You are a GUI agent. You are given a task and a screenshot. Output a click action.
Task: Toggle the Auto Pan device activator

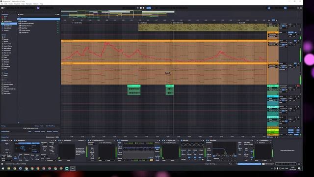click(x=182, y=141)
